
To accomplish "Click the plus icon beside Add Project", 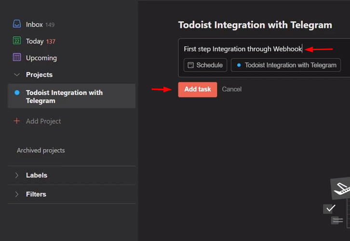I will tap(16, 121).
